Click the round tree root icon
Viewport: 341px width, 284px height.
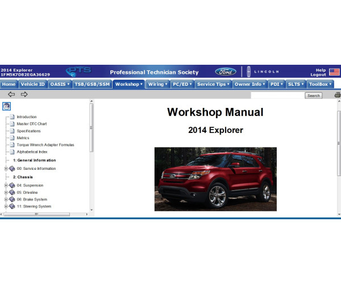[6, 106]
